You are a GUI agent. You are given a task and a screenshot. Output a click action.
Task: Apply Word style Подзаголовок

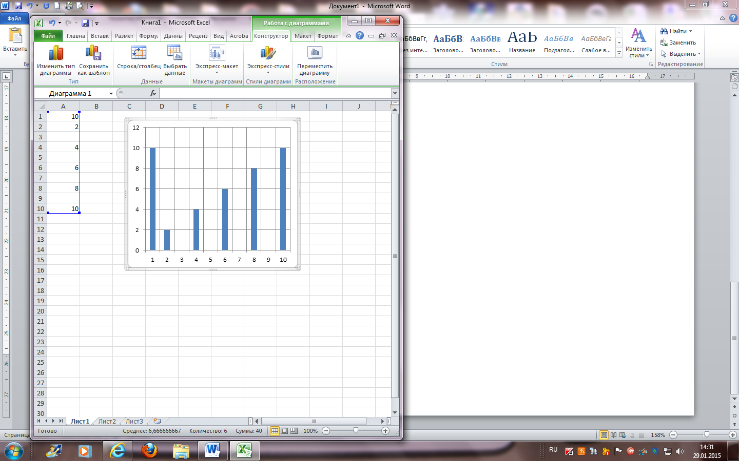[559, 41]
